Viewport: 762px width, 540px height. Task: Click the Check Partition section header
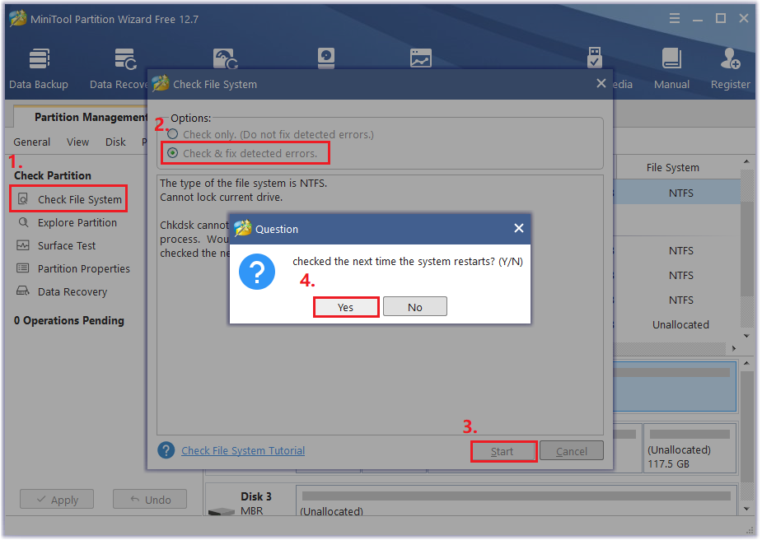53,176
